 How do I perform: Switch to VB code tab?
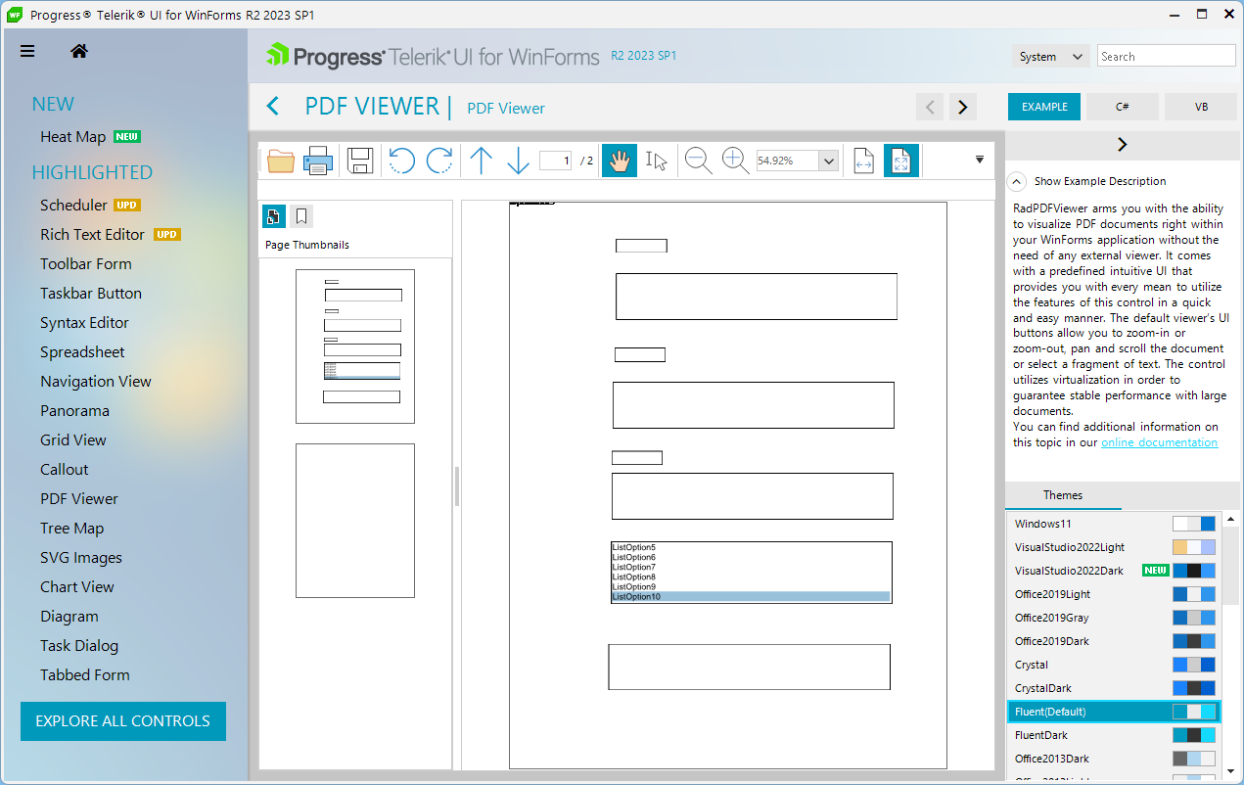(1201, 107)
